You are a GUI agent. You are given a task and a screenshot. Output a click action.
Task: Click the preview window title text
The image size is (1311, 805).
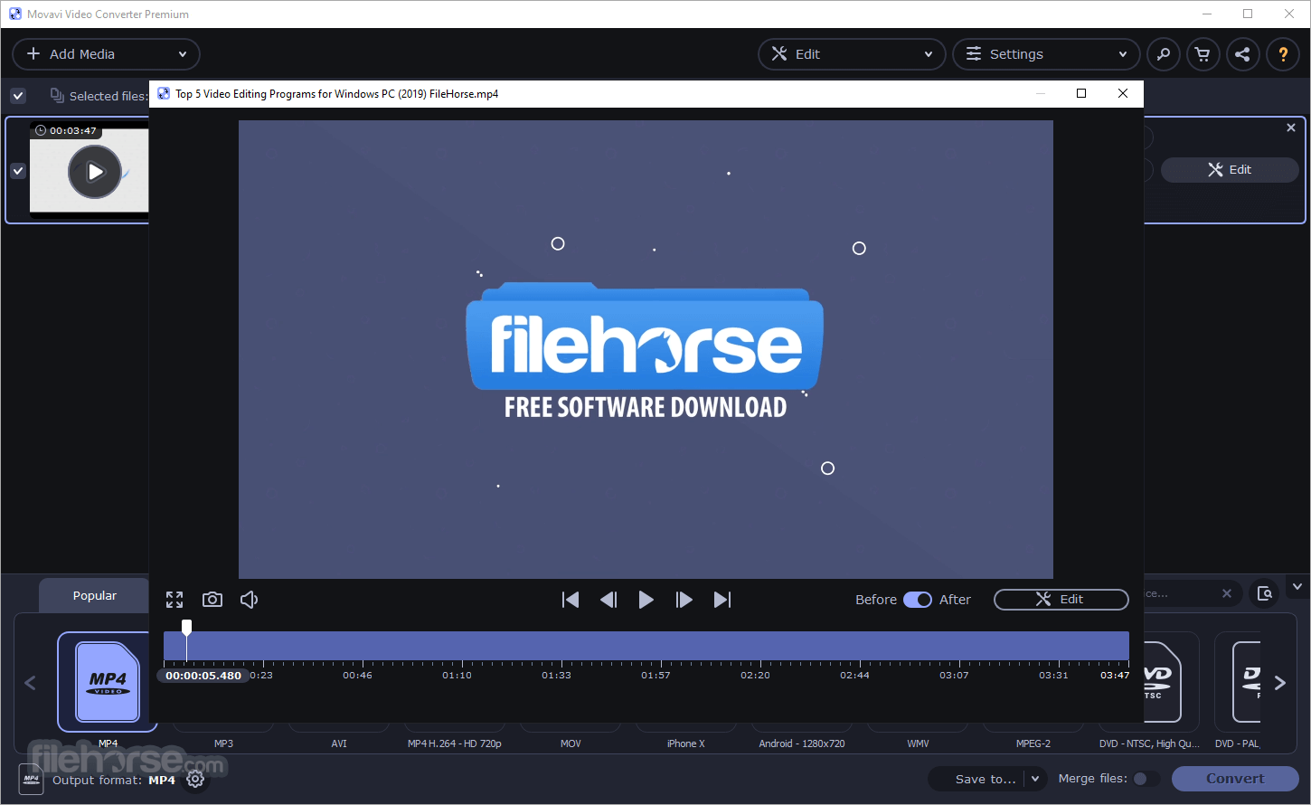[x=336, y=94]
